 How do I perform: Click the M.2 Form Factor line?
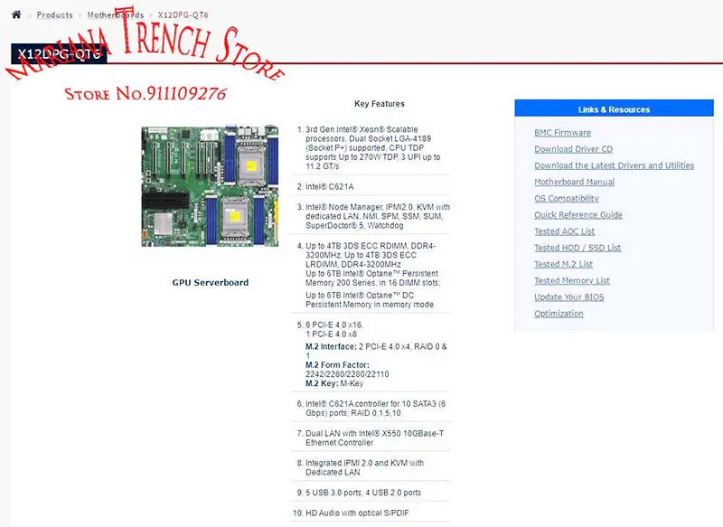[x=347, y=370]
